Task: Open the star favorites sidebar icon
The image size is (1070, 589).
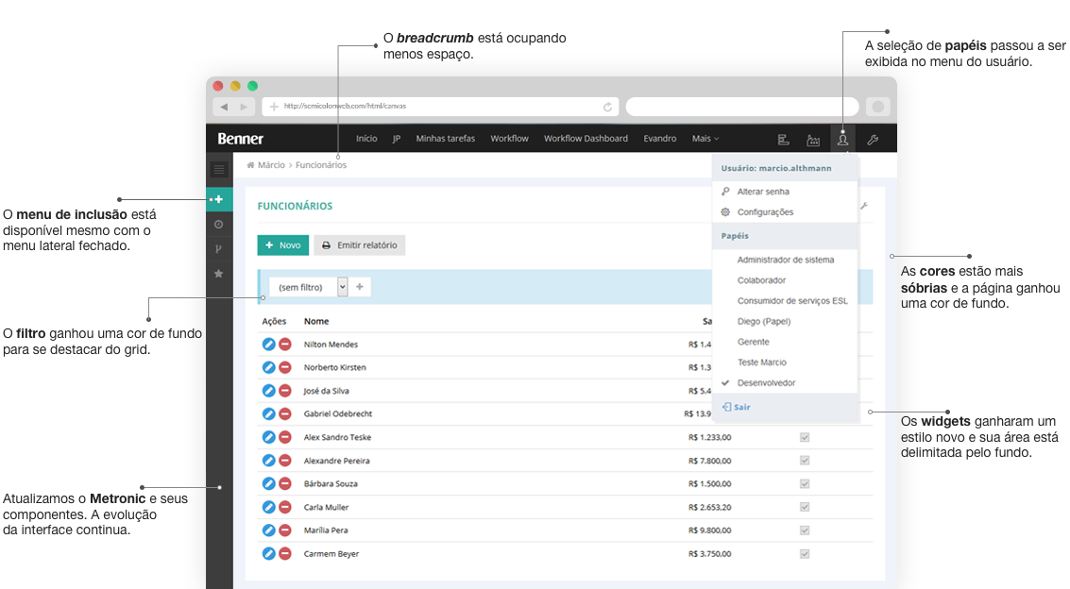Action: [x=219, y=274]
